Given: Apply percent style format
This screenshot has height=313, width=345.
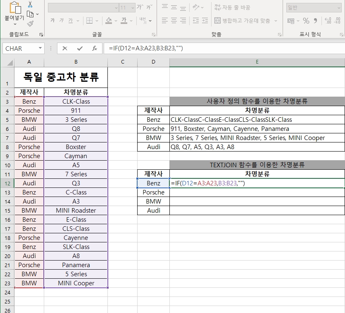Looking at the screenshot, I should pyautogui.click(x=306, y=21).
